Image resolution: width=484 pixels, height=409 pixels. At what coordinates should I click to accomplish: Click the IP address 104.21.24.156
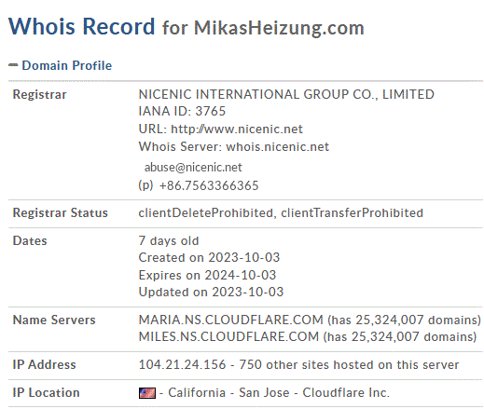(x=182, y=364)
